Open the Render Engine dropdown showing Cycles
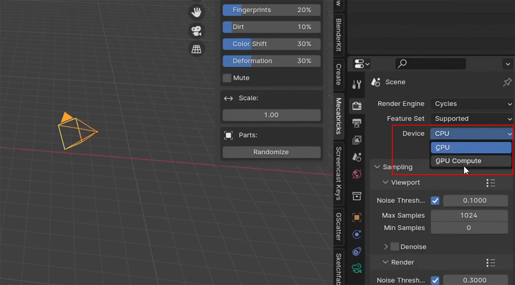 [472, 104]
